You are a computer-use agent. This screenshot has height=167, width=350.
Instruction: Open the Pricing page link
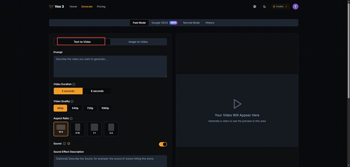tap(101, 7)
